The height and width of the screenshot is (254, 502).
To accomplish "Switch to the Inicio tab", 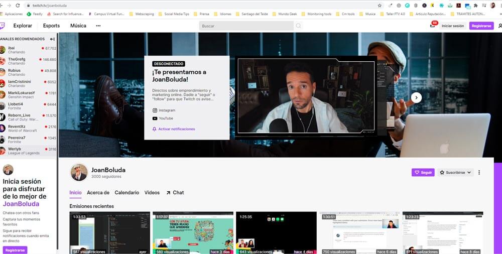I will [x=76, y=192].
